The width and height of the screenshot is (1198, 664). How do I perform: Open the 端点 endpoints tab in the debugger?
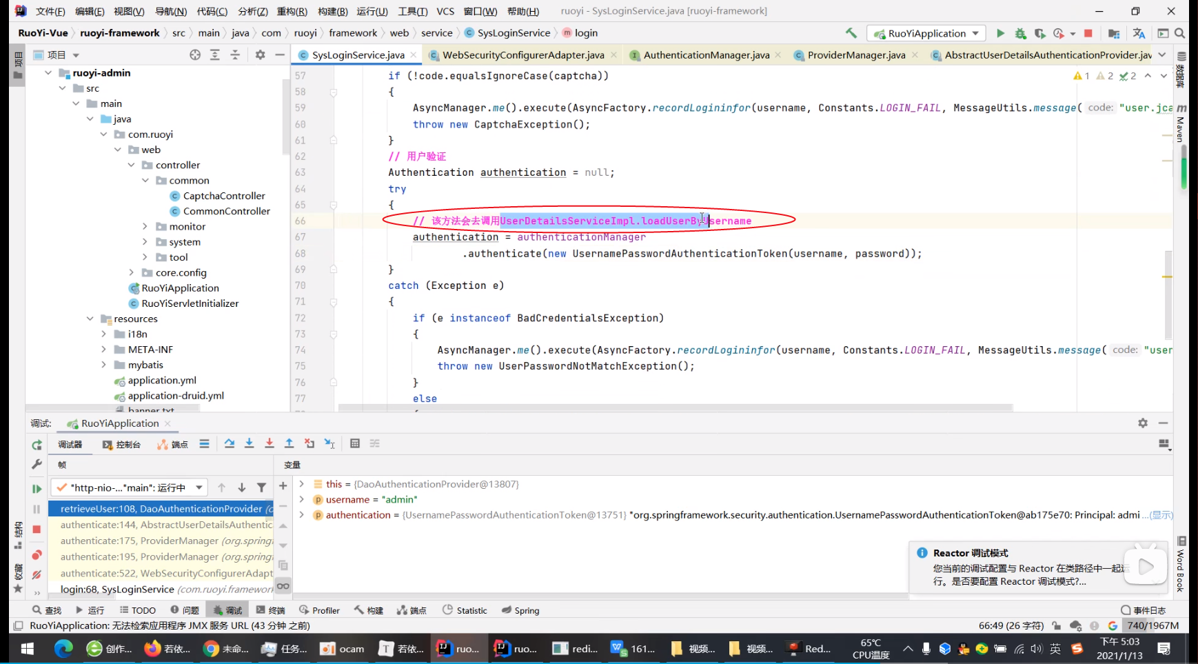pyautogui.click(x=172, y=444)
